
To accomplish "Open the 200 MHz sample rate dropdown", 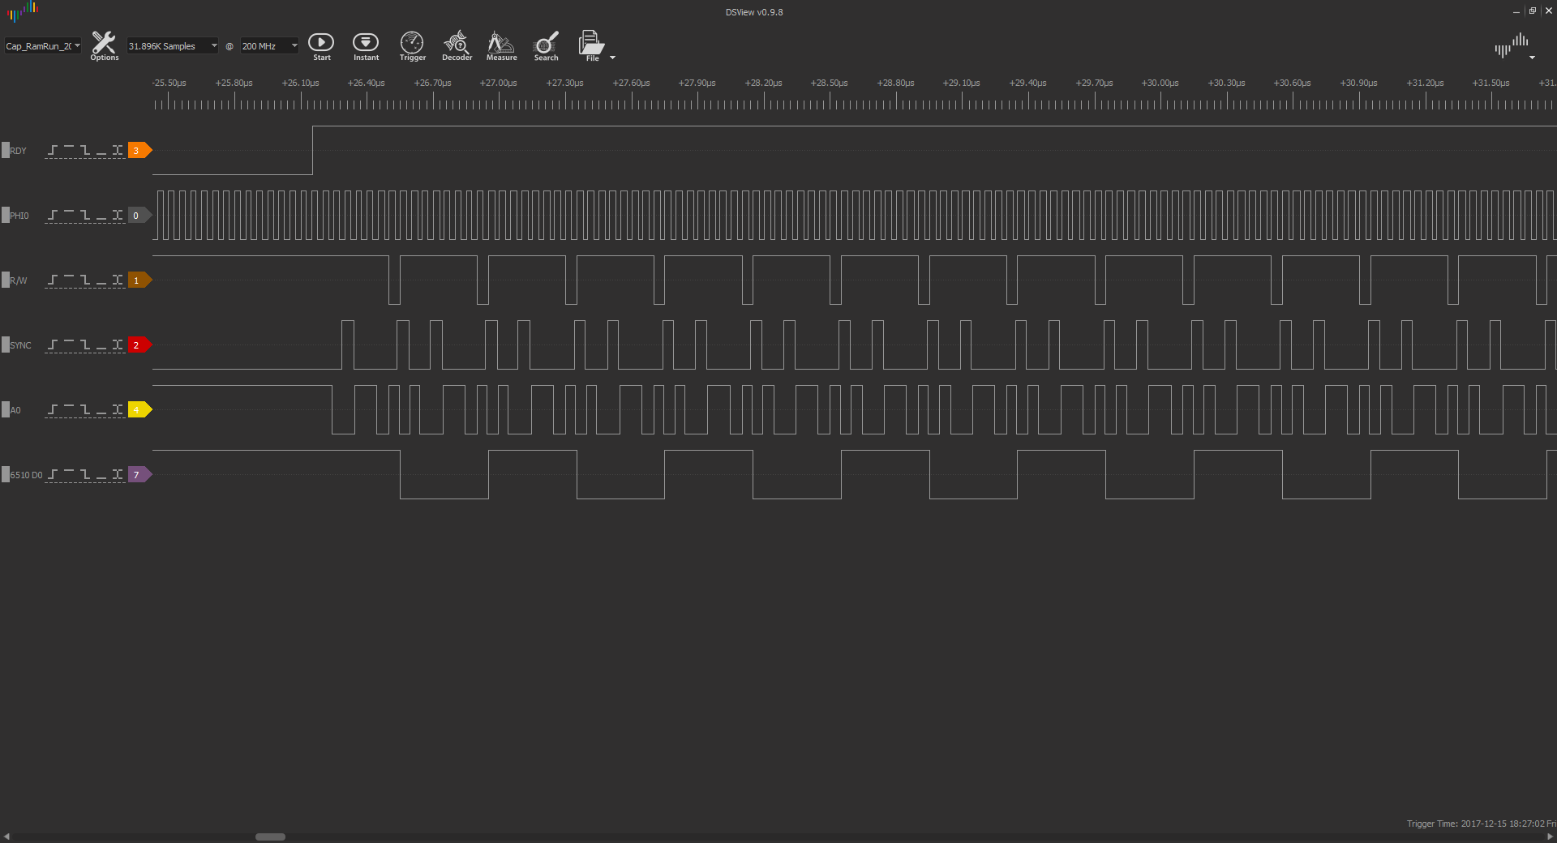I will click(x=269, y=46).
